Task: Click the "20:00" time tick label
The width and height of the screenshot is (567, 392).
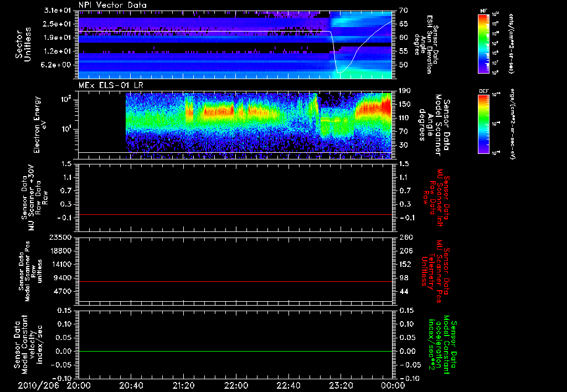Action: [79, 385]
